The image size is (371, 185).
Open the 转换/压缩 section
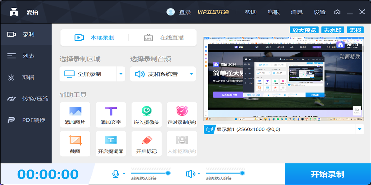26,99
